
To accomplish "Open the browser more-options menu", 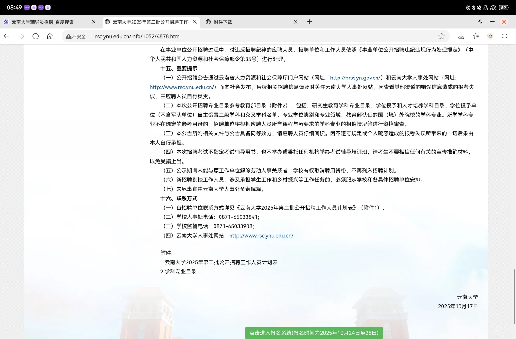I will (x=505, y=36).
